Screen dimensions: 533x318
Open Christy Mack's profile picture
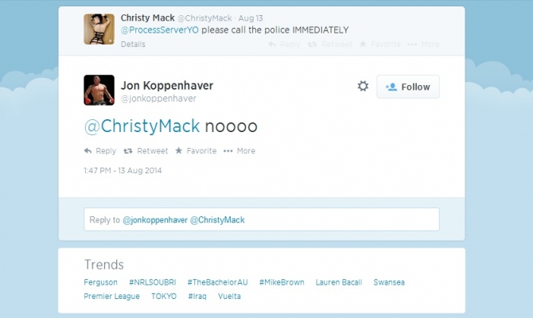[99, 29]
